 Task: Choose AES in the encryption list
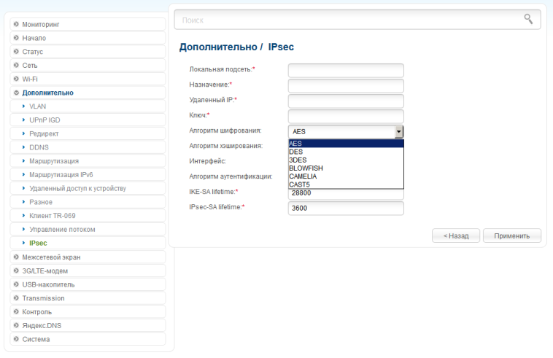(346, 144)
